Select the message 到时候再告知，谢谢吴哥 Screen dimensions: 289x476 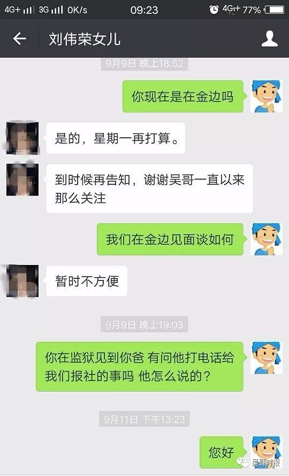point(149,189)
